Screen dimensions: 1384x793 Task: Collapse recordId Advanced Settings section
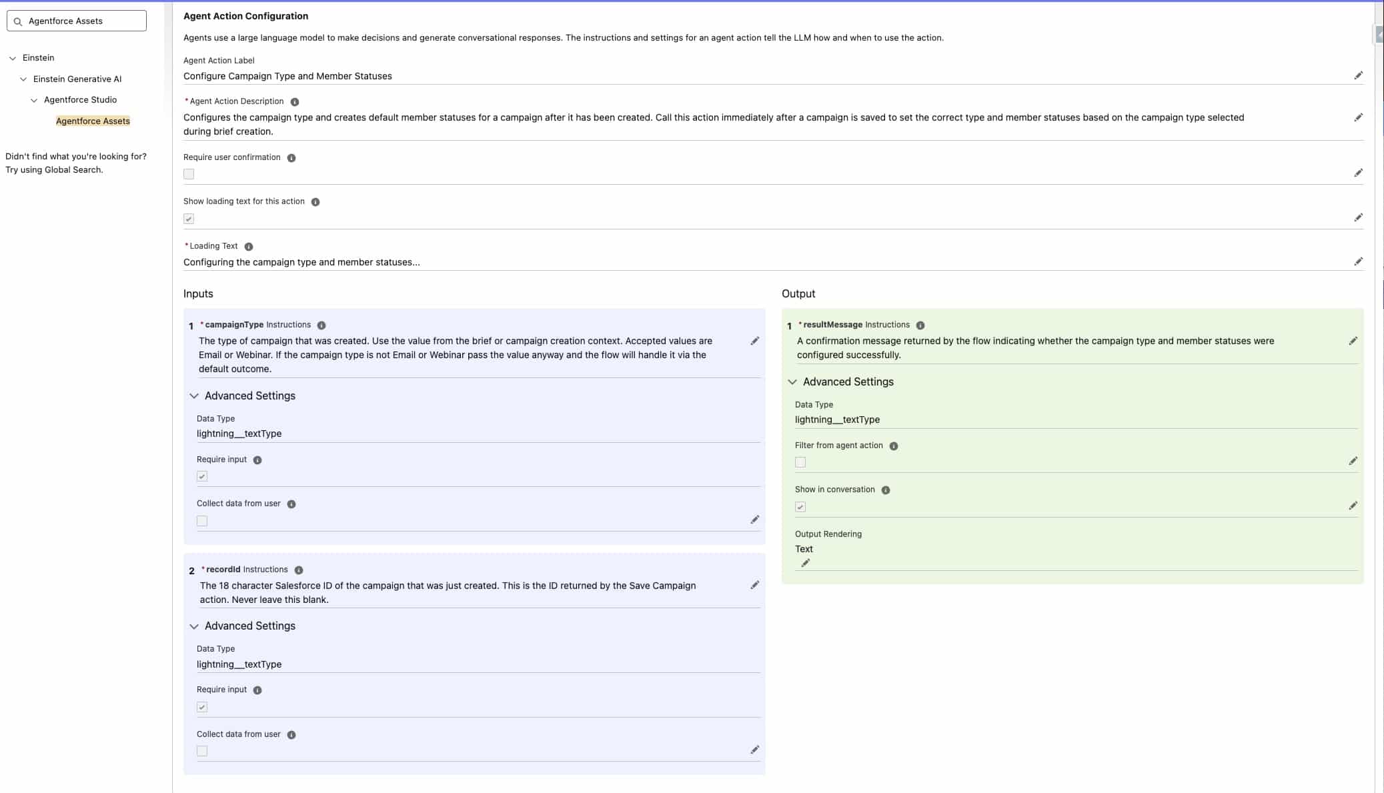(194, 626)
